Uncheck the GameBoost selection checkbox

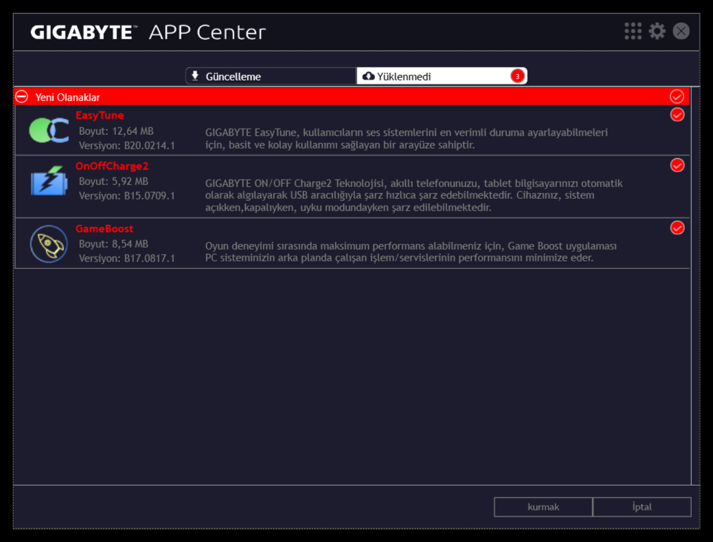[x=677, y=228]
